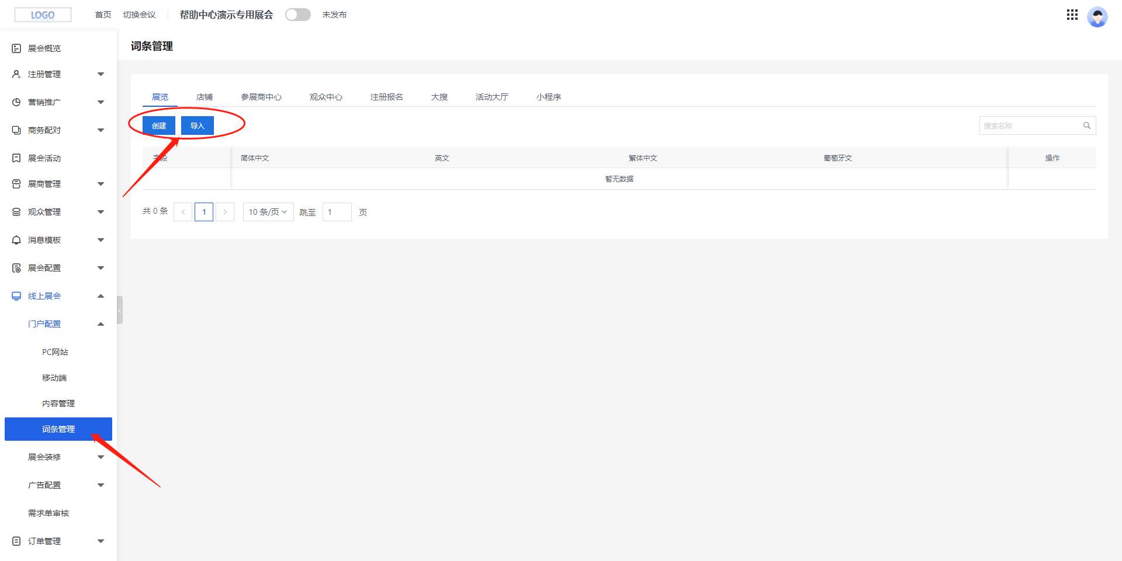Click the next page arrow

pyautogui.click(x=225, y=212)
